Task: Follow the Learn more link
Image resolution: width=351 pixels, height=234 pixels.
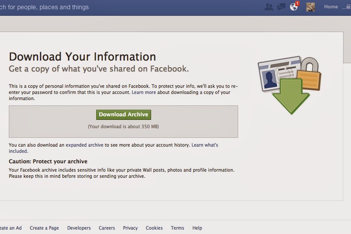Action: coord(144,92)
